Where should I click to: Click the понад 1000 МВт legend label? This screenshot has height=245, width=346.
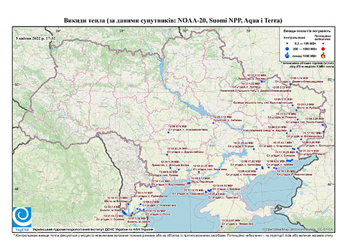coord(305,55)
